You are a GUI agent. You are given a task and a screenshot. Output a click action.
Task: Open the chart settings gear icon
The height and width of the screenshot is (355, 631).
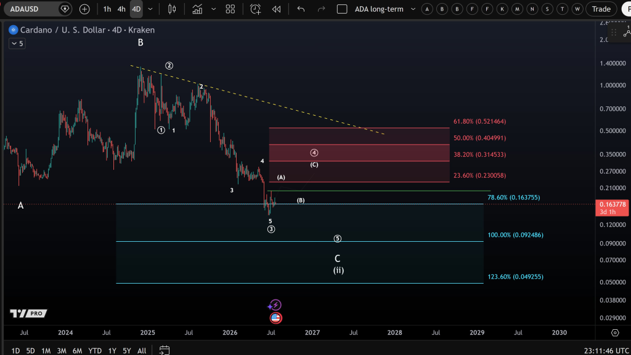(615, 332)
